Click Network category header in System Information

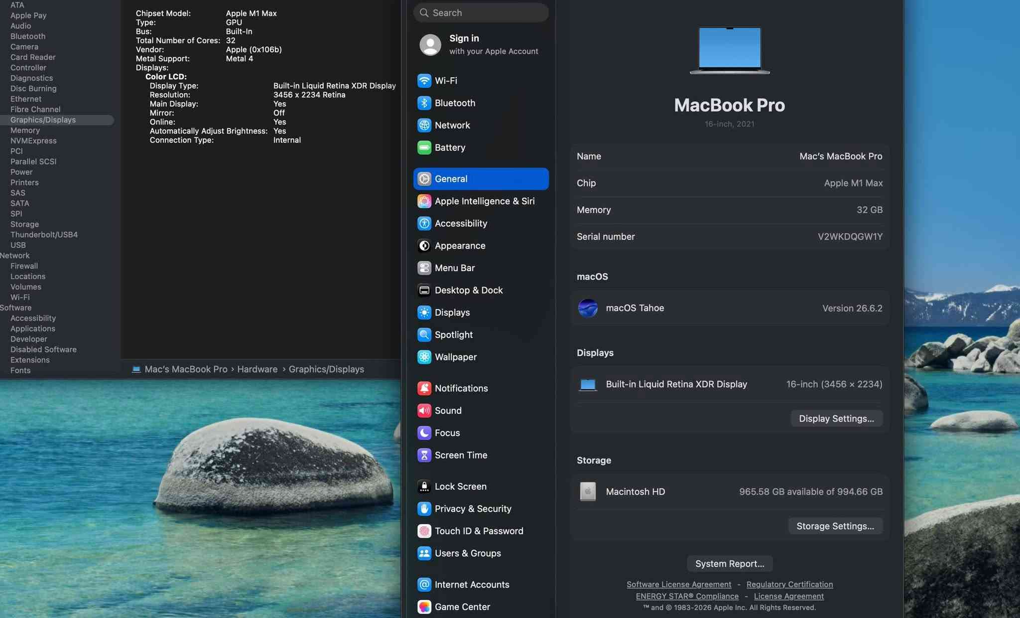[x=15, y=255]
